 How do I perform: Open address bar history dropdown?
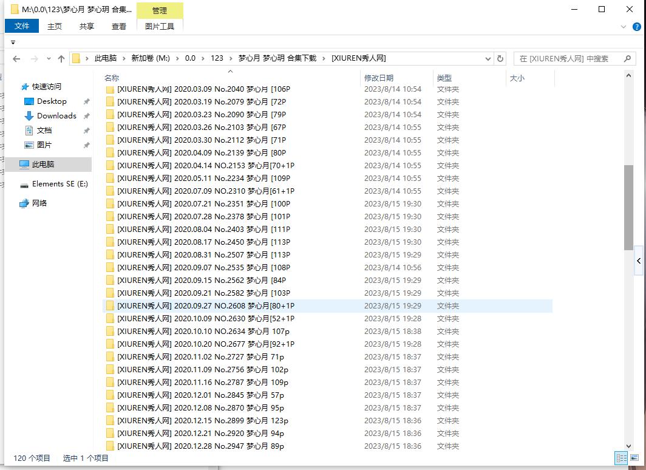[488, 58]
